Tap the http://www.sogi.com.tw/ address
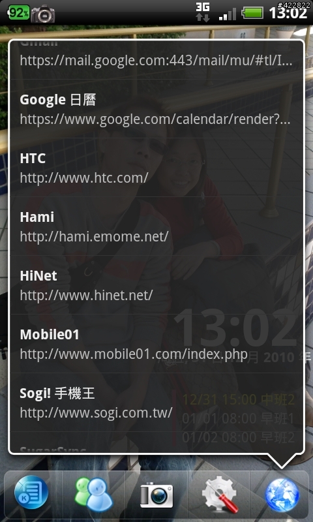This screenshot has height=522, width=313. coord(96,413)
